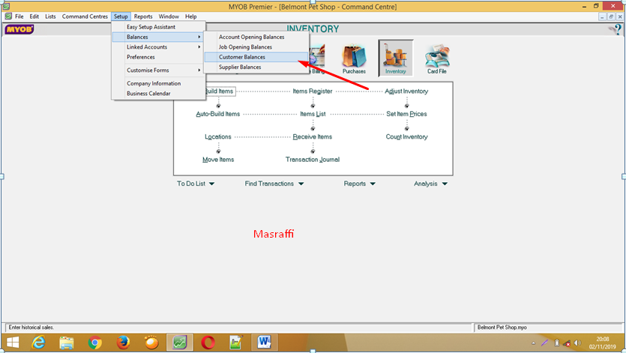Screen dimensions: 626x353
Task: Close the open Setup menu
Action: point(121,16)
